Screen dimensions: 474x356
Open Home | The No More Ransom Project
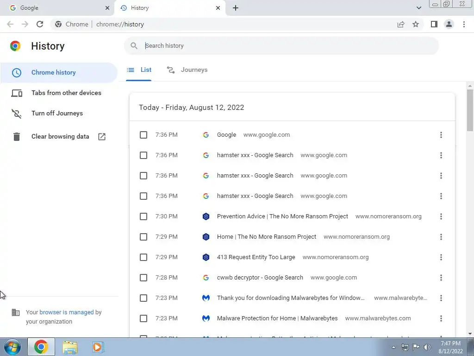[266, 237]
